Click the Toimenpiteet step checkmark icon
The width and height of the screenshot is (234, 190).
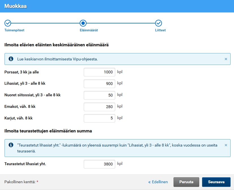[8, 23]
